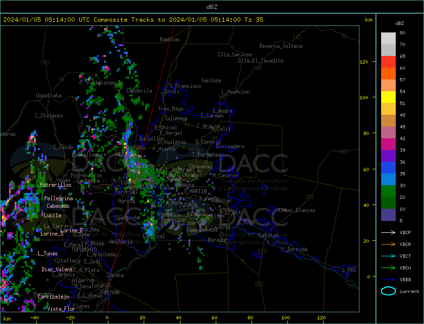The height and width of the screenshot is (324, 424).
Task: Click the Vista_Flor map label
Action: (x=61, y=309)
